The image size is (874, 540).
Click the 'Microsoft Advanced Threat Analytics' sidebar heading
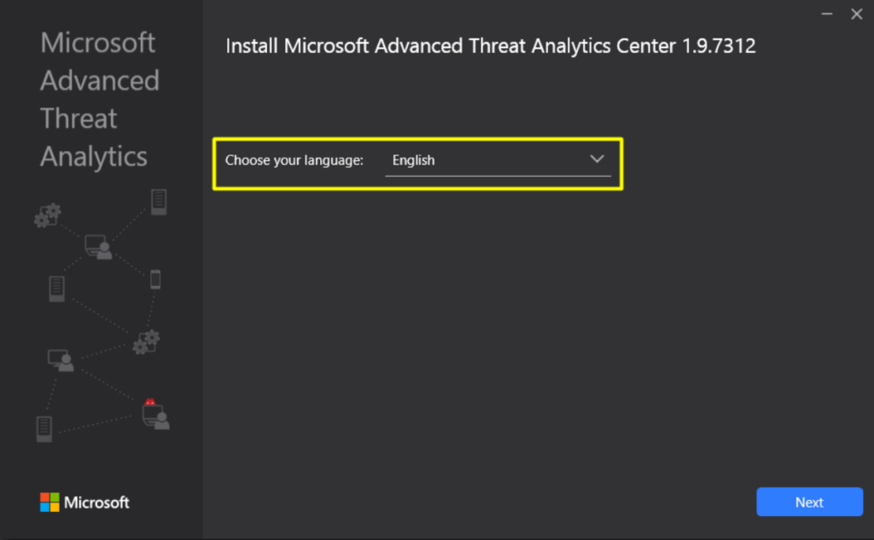pyautogui.click(x=100, y=100)
